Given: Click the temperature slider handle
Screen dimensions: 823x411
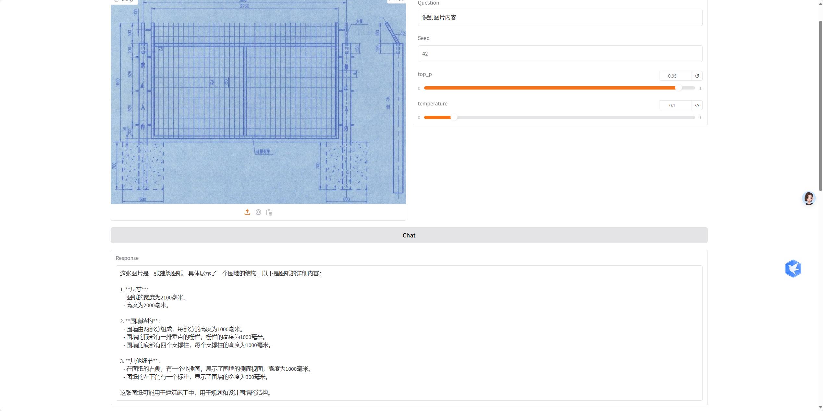Looking at the screenshot, I should (454, 117).
